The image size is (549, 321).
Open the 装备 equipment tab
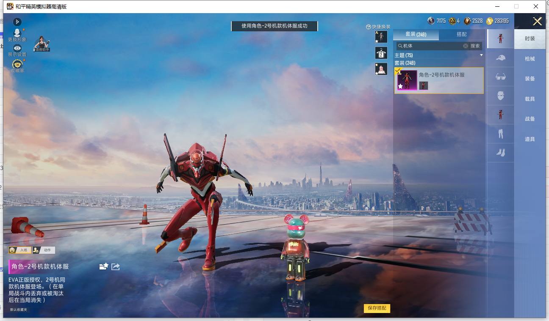click(530, 79)
